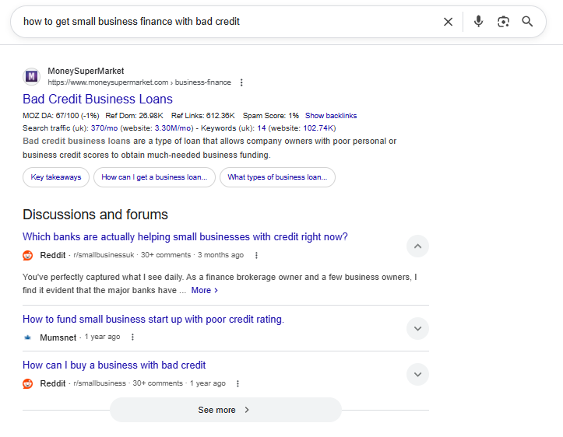Click the MoneySuperMarket favicon logo
Screen dimensions: 563x437
tap(32, 76)
